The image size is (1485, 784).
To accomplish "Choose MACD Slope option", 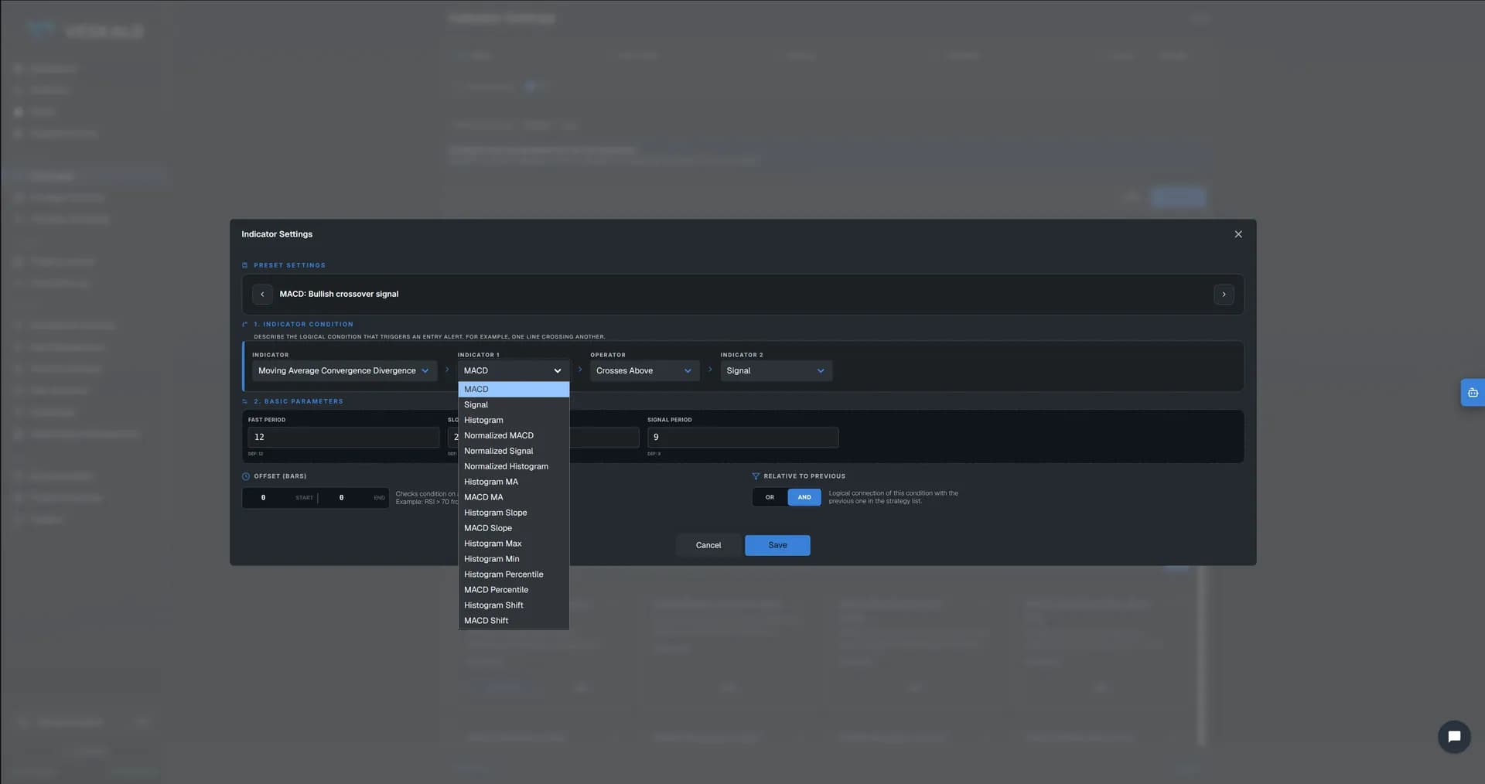I will pos(514,529).
